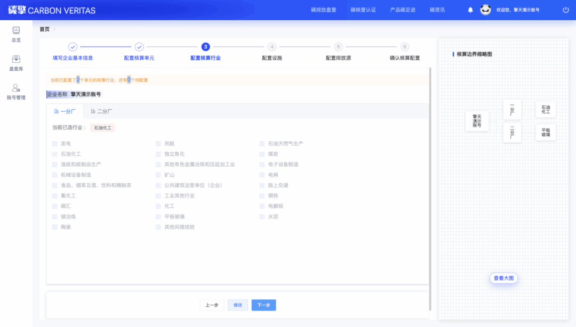Image resolution: width=576 pixels, height=327 pixels.
Task: Toggle the 造纸和纸制品生产 checkbox
Action: point(55,165)
